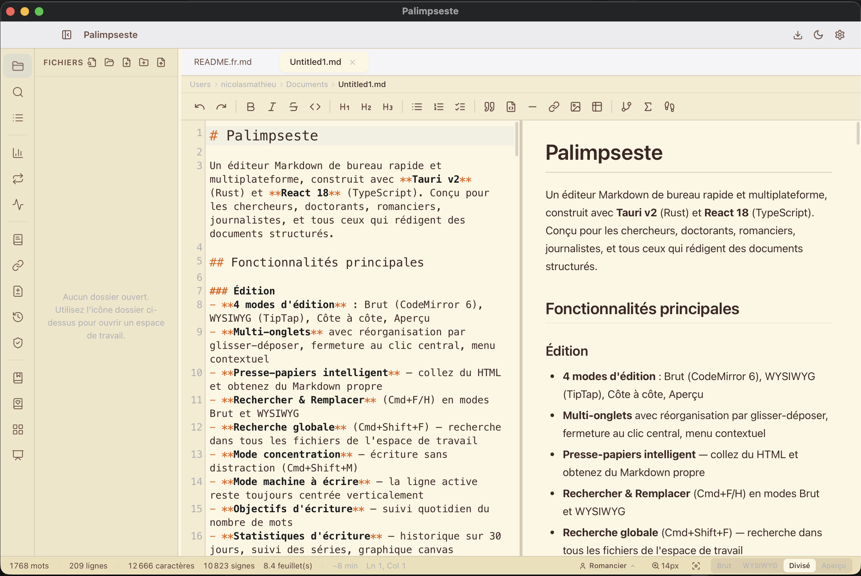Open the history clock panel
The height and width of the screenshot is (576, 861).
point(18,317)
